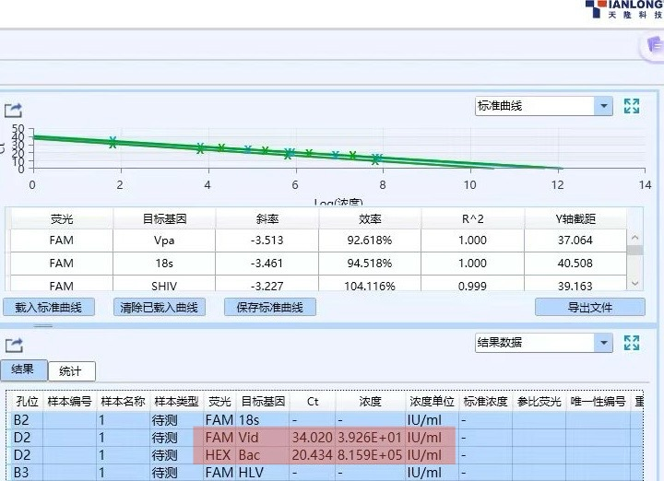Click the 导出文件 button
This screenshot has width=664, height=481.
coord(590,308)
